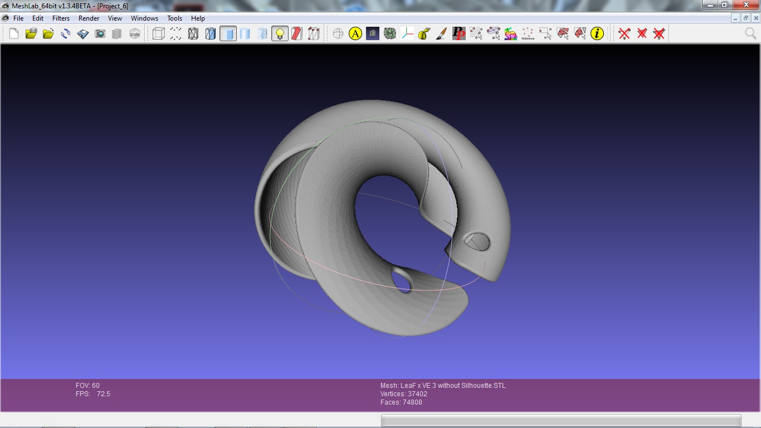
Task: Select flat shading render mode
Action: (228, 34)
